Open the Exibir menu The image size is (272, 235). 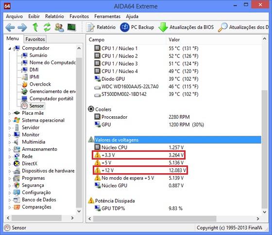pyautogui.click(x=34, y=17)
